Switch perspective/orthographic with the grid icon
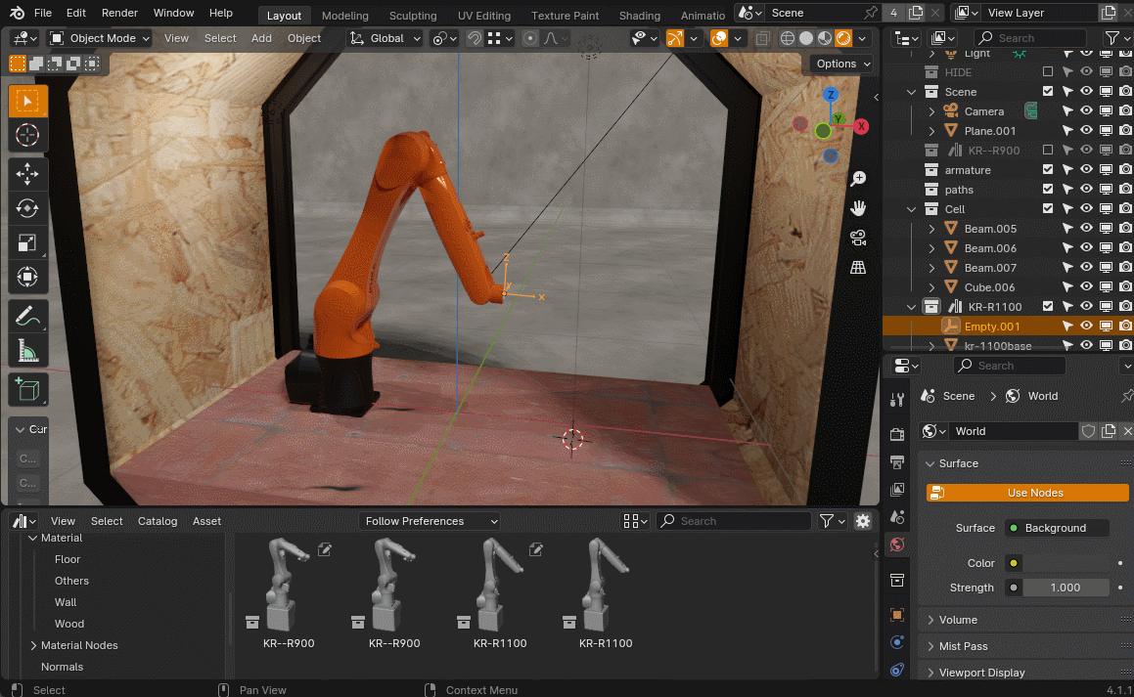Image resolution: width=1134 pixels, height=697 pixels. (858, 267)
